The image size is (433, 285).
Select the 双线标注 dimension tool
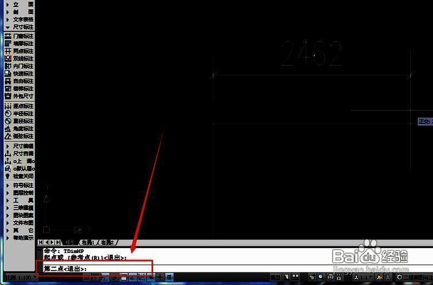coord(19,59)
